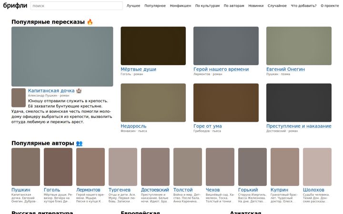Image resolution: width=343 pixels, height=214 pixels.
Task: Open the Чехов author link
Action: (212, 190)
